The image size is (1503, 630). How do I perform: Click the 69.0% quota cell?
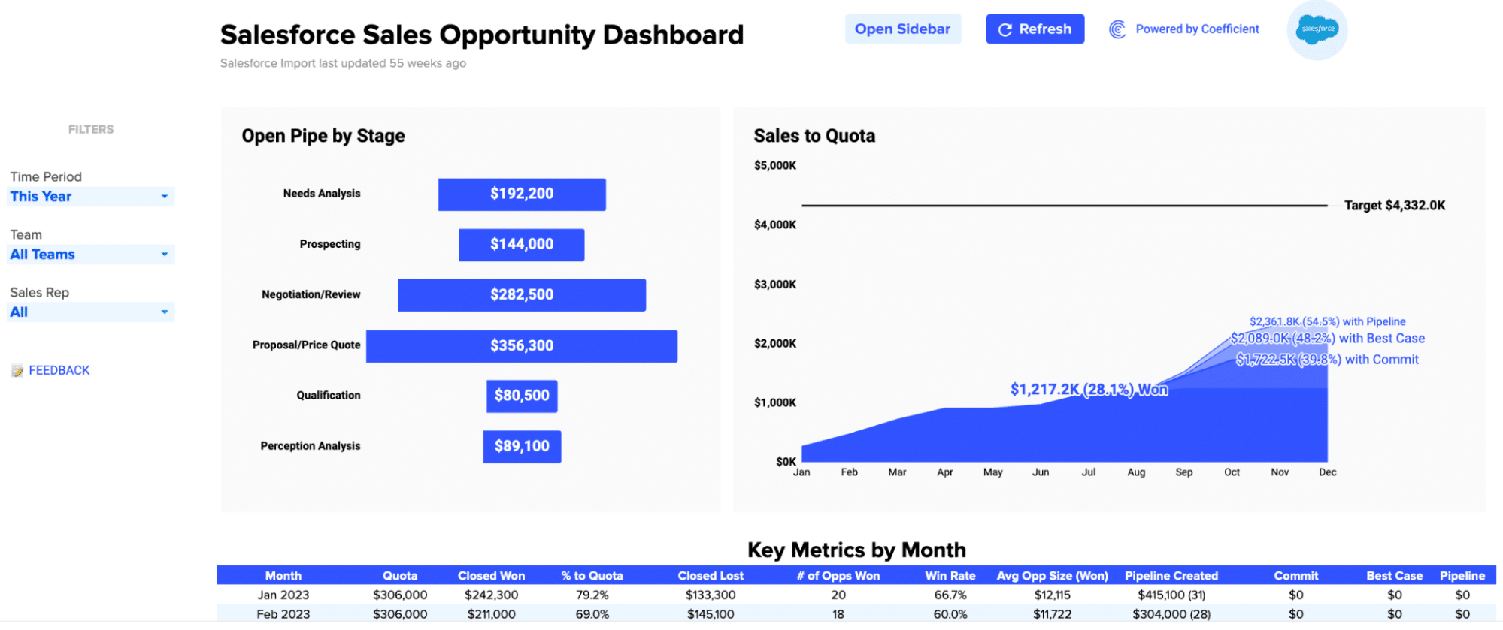[592, 614]
